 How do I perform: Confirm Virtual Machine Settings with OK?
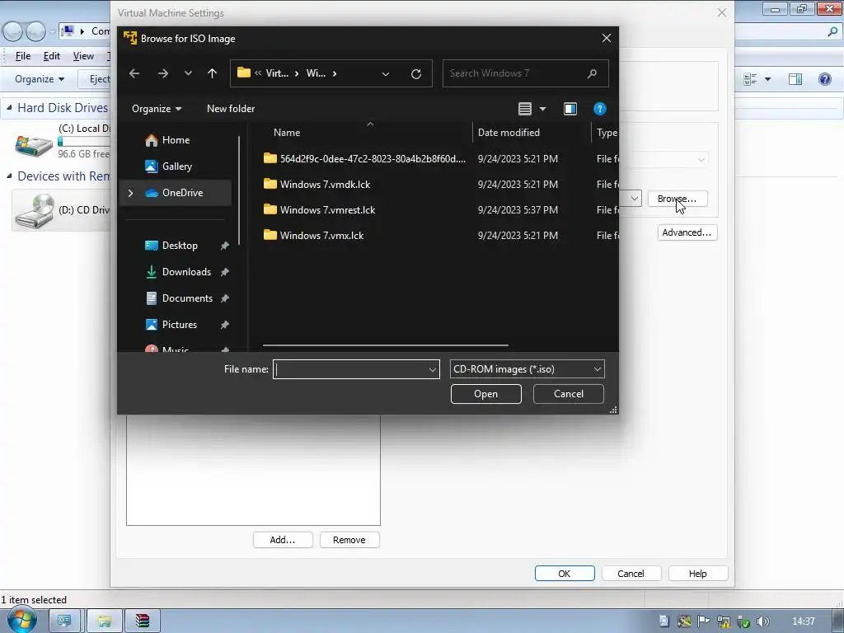[x=565, y=574]
